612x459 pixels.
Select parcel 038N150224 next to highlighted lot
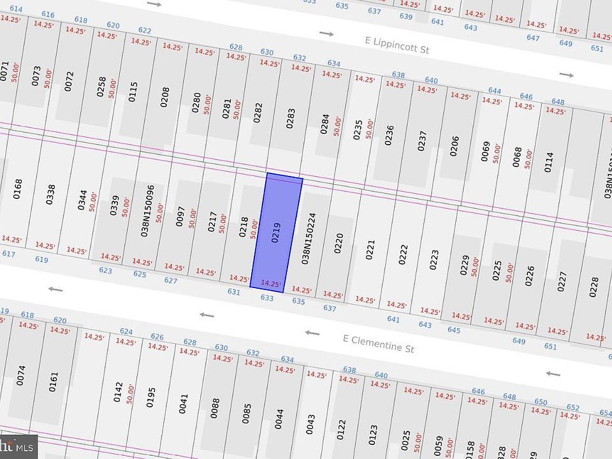(309, 238)
